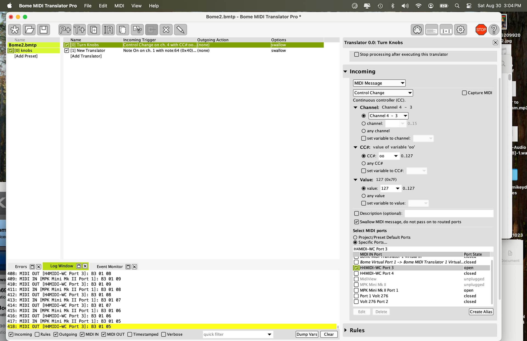
Task: Open the View menu
Action: pos(136,6)
